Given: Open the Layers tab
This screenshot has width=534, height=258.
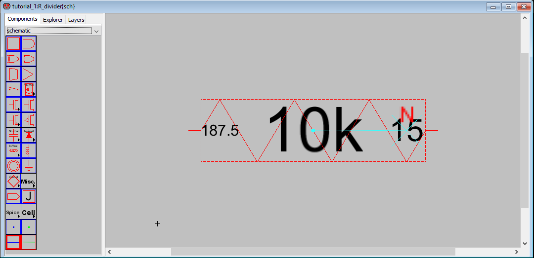Looking at the screenshot, I should pos(76,20).
